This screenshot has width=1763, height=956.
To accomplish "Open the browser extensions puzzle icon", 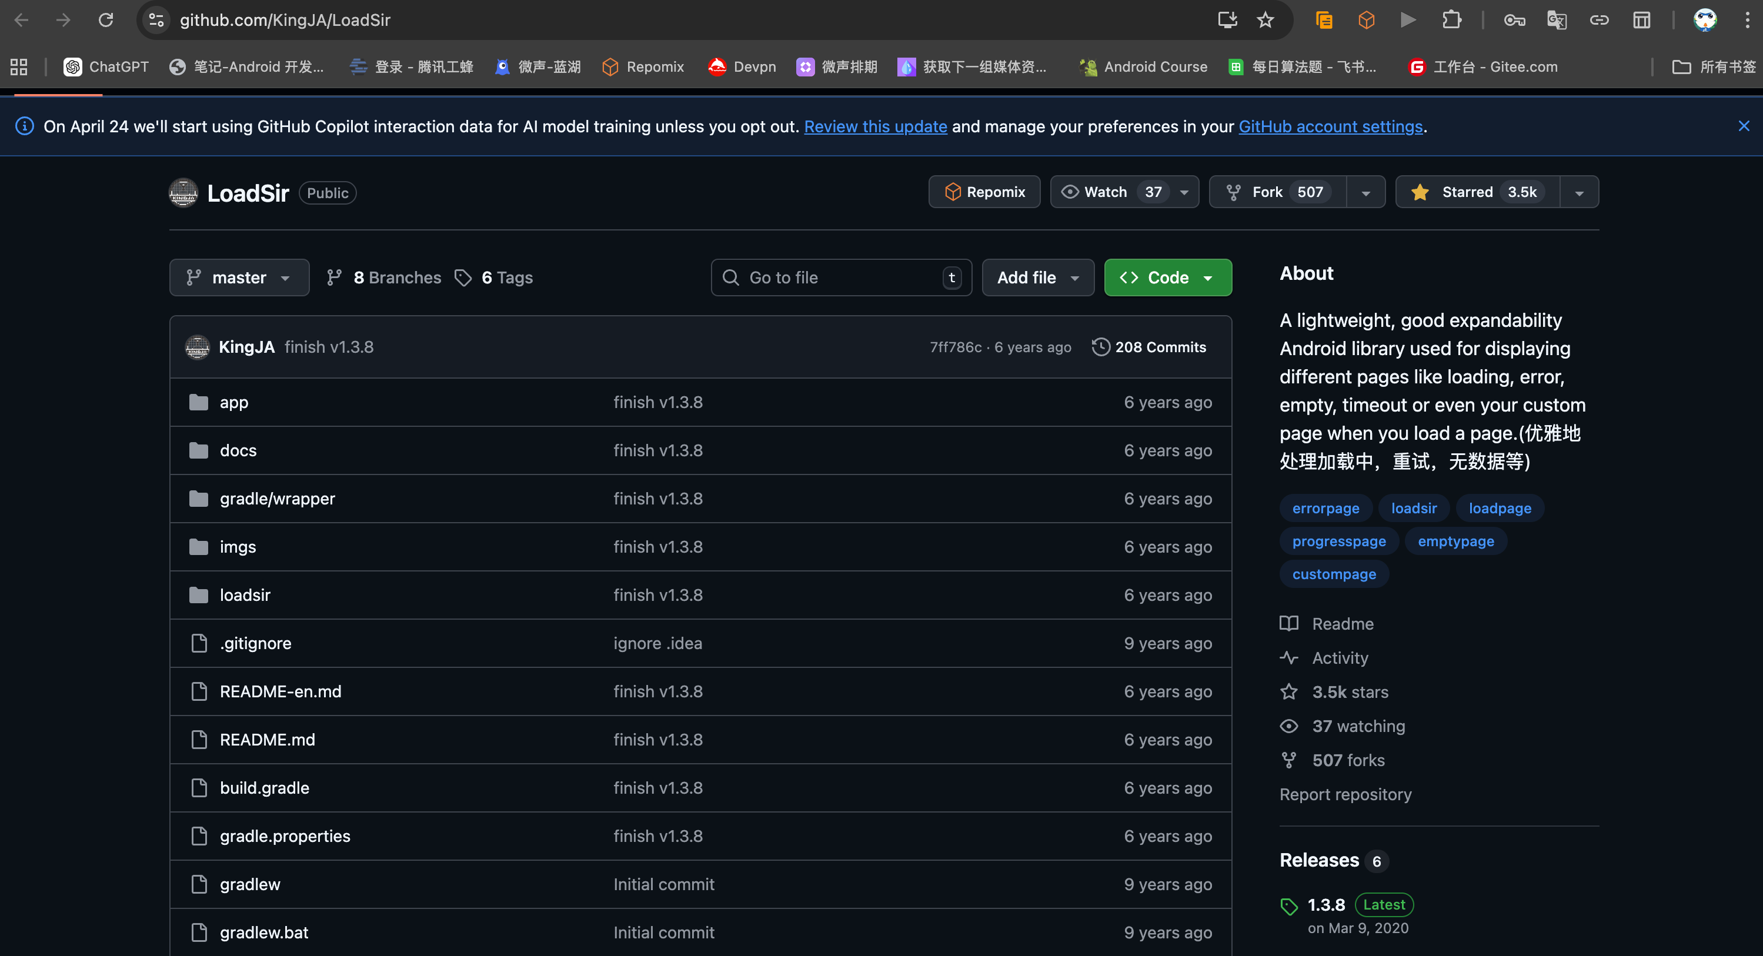I will pos(1451,20).
